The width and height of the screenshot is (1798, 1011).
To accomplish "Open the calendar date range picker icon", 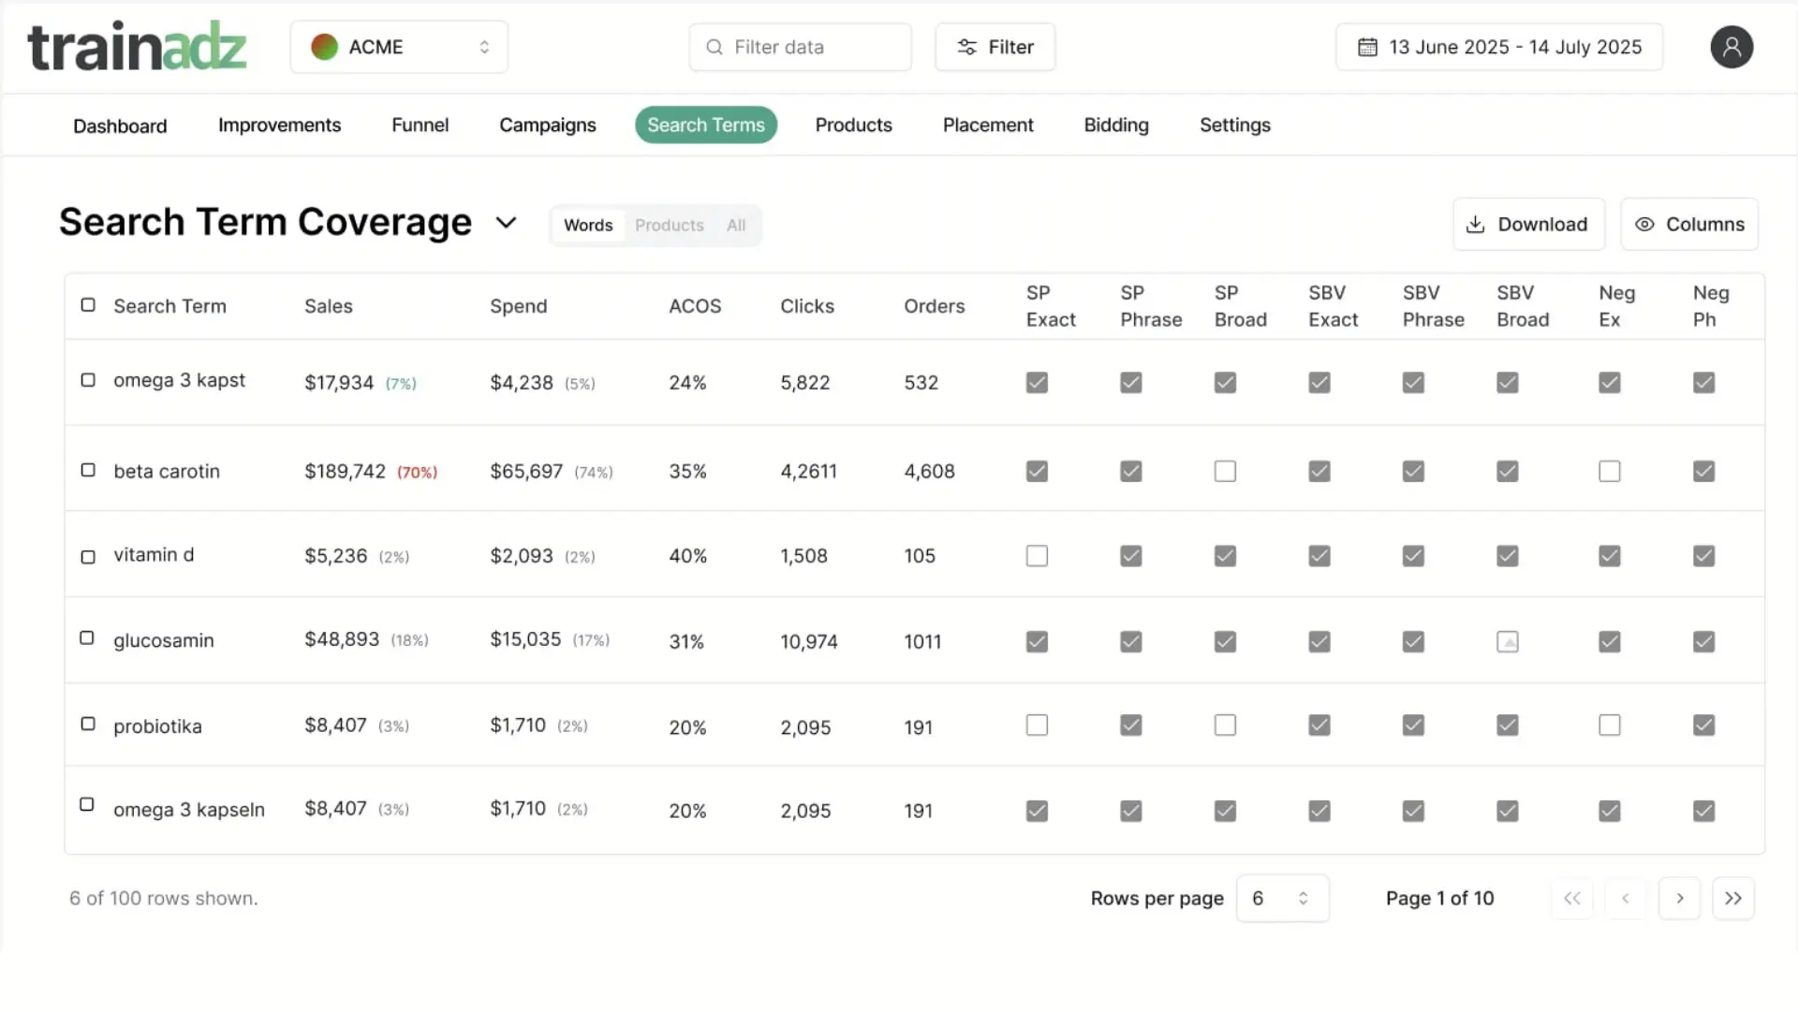I will click(x=1368, y=46).
